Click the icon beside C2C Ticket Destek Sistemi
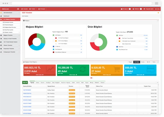Viewport: 164px width, 117px height. [x=1, y=42]
